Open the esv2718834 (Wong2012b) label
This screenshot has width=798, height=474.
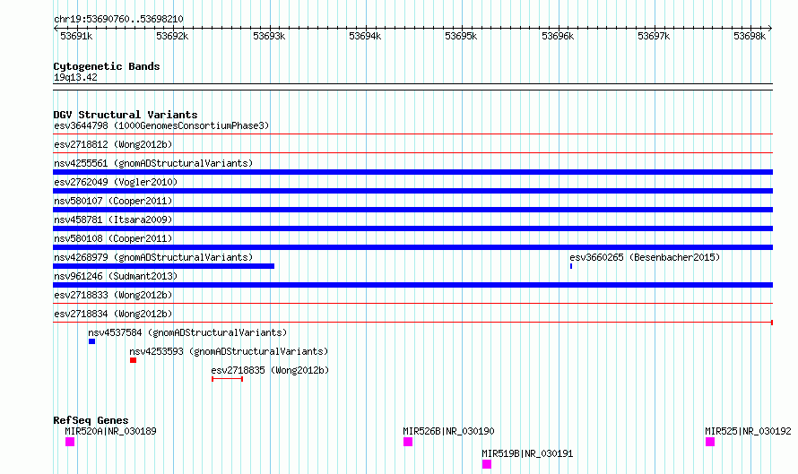pos(113,314)
